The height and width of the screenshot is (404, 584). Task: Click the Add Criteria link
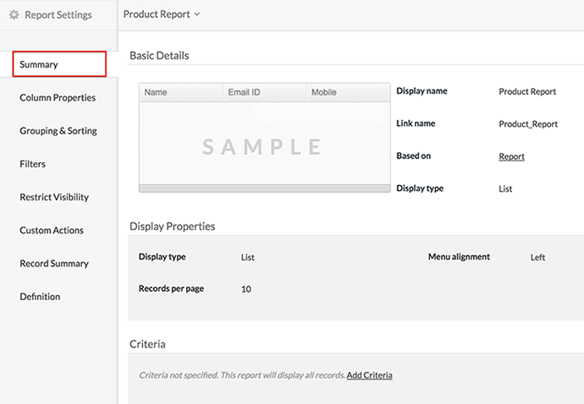click(x=369, y=374)
